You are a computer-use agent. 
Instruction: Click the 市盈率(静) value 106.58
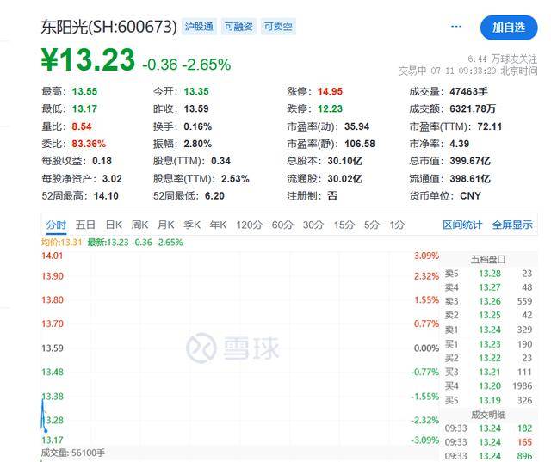(x=360, y=144)
